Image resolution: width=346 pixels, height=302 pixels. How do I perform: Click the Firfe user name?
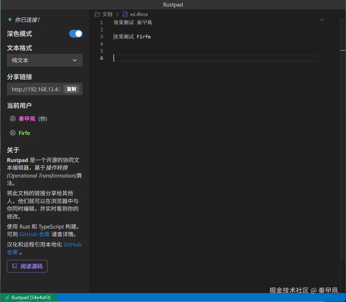[x=24, y=133]
